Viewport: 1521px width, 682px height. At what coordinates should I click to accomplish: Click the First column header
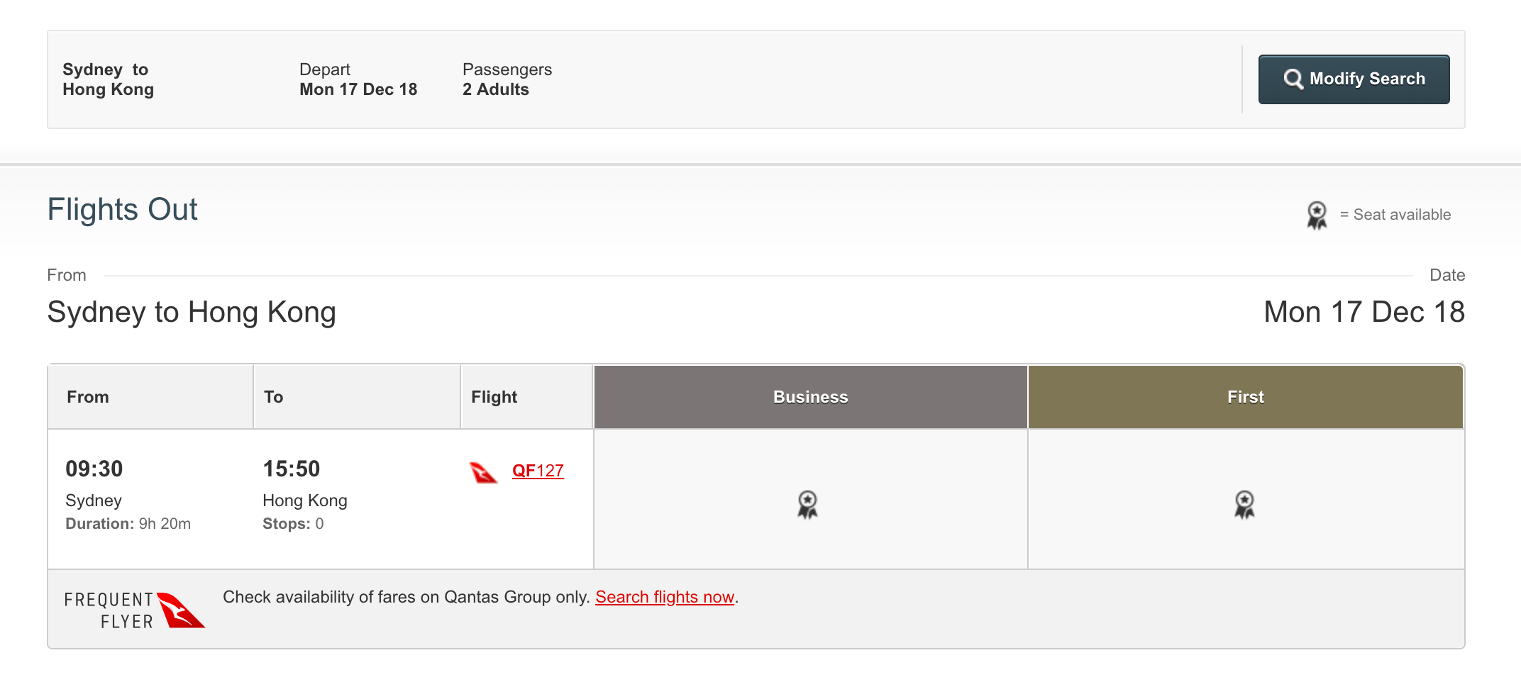tap(1245, 397)
